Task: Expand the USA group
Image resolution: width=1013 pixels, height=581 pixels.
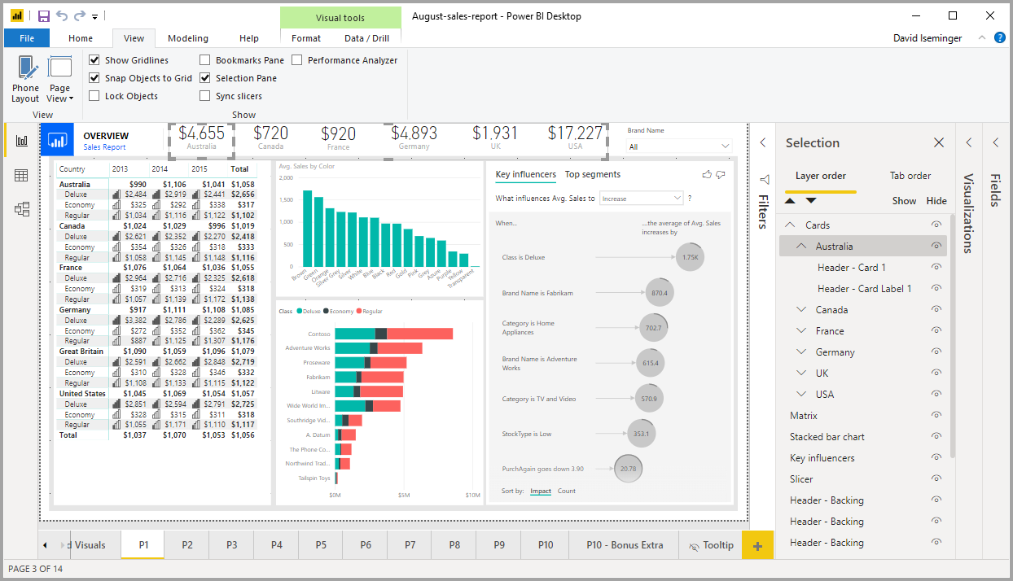Action: click(x=801, y=395)
